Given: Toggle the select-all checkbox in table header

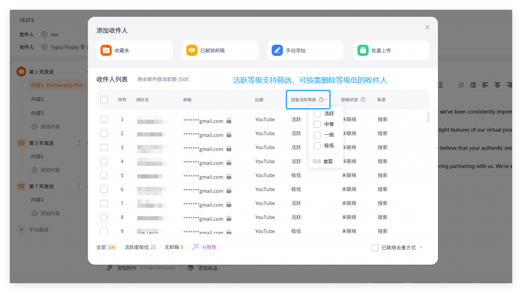Looking at the screenshot, I should click(104, 100).
